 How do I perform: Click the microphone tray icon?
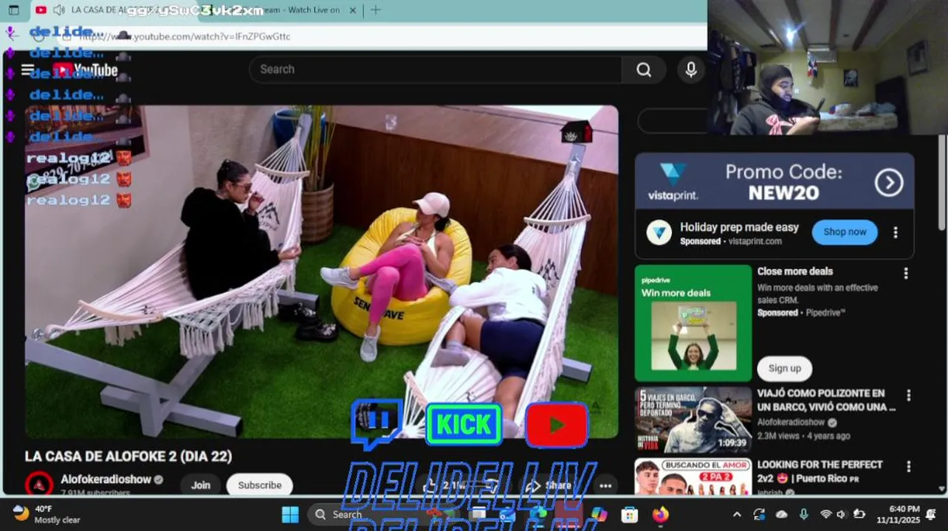(803, 514)
